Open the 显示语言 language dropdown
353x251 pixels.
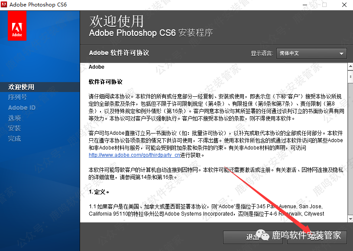311,53
